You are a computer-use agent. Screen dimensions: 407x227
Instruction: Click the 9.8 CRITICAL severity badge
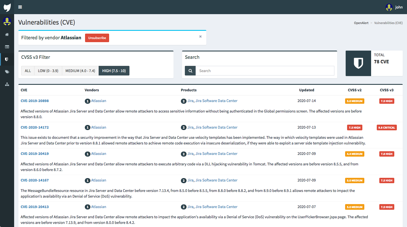coord(387,127)
